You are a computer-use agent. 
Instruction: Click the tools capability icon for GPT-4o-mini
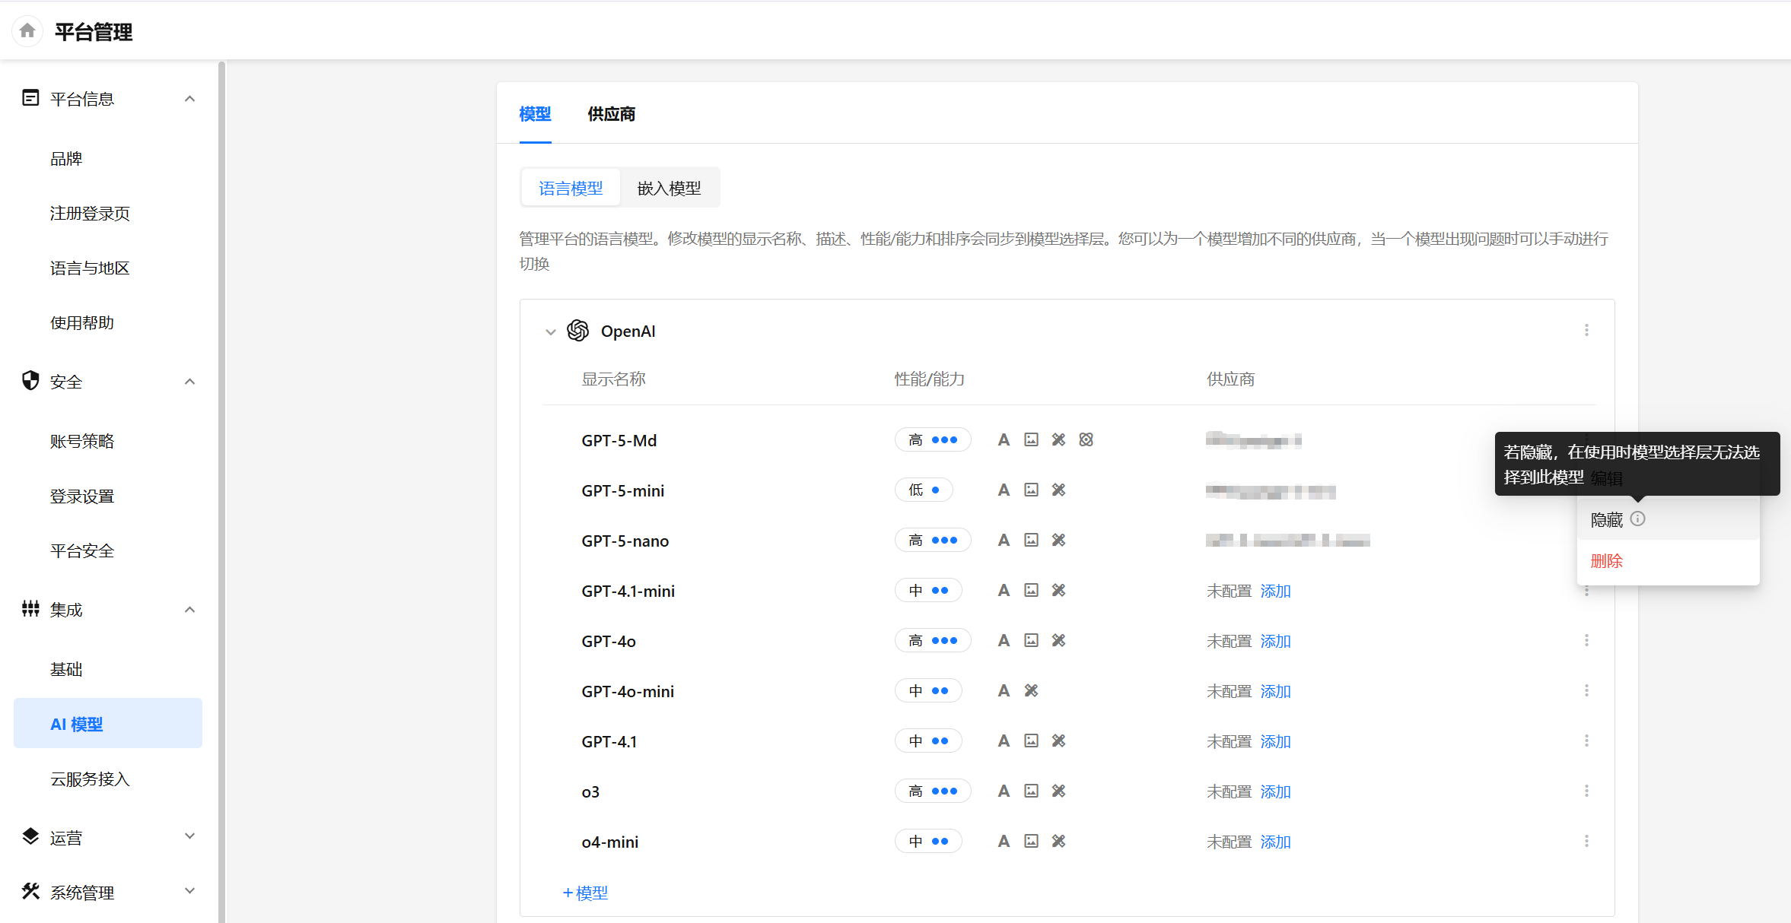click(1031, 690)
